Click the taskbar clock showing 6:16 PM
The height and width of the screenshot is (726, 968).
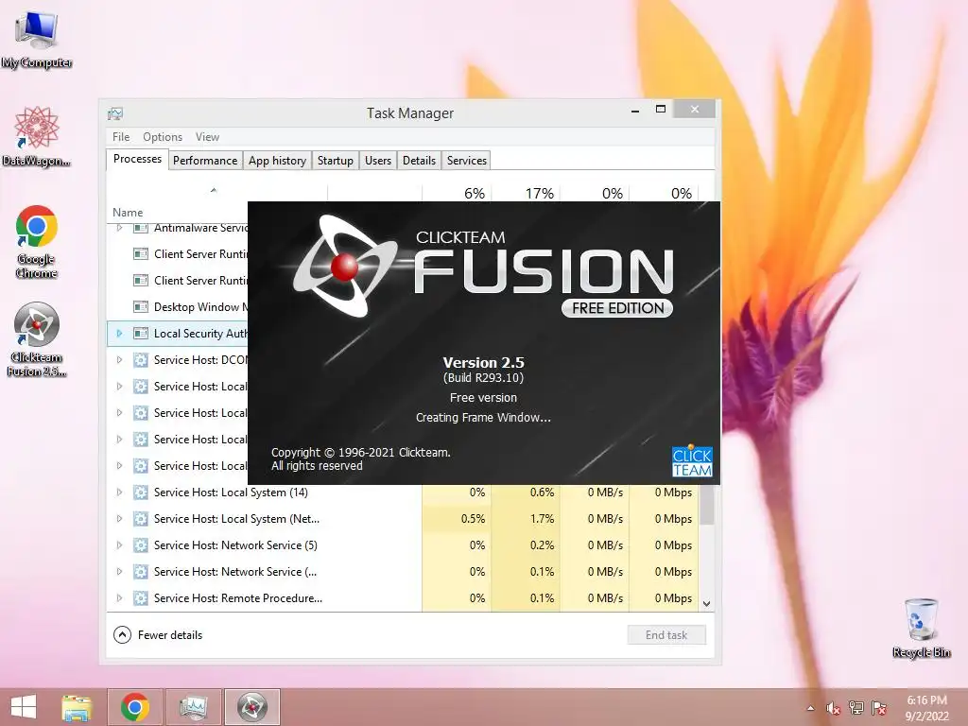pos(926,708)
